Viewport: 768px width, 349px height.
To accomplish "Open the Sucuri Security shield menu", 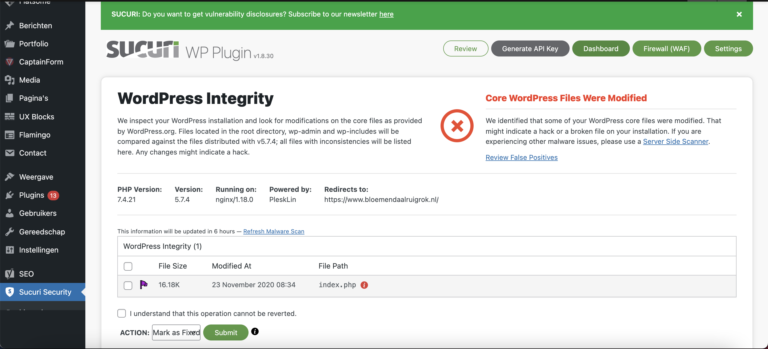I will pyautogui.click(x=10, y=292).
